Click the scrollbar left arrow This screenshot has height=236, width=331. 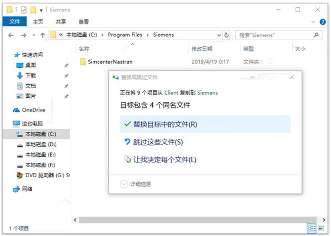(x=75, y=219)
